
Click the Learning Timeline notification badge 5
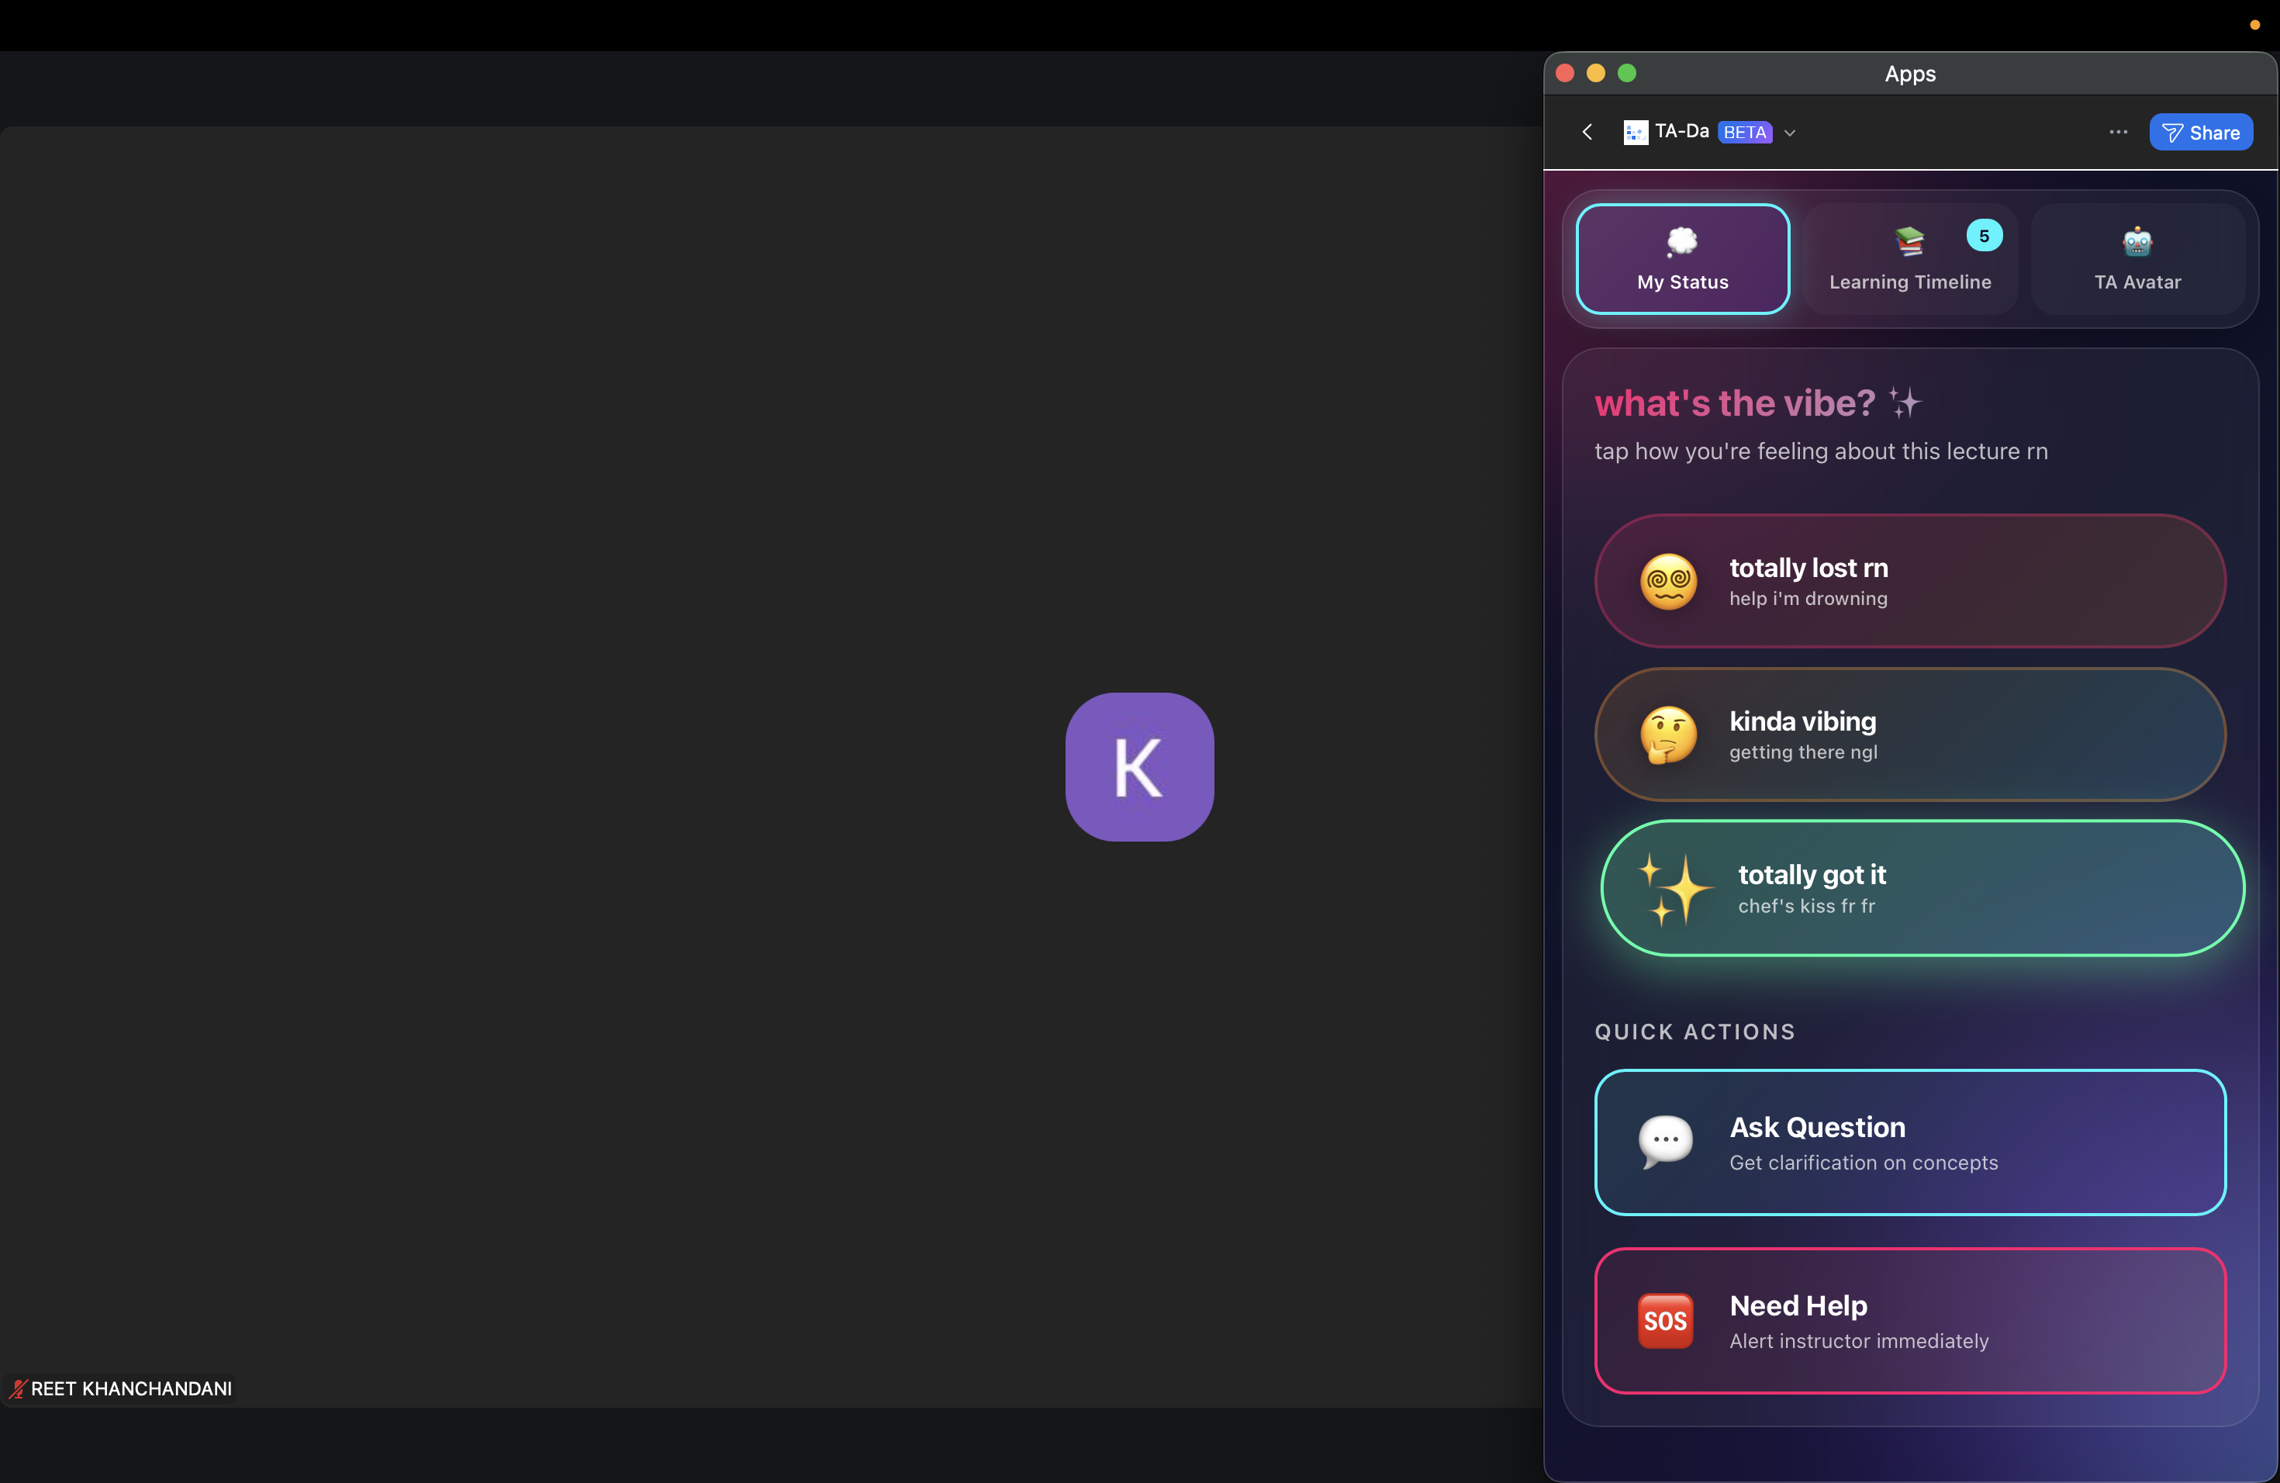click(x=1984, y=236)
